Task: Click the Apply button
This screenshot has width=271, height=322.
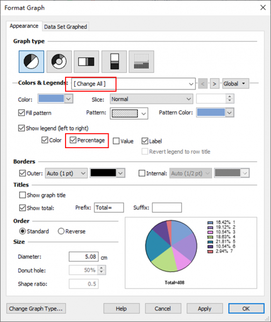Action: tap(204, 309)
